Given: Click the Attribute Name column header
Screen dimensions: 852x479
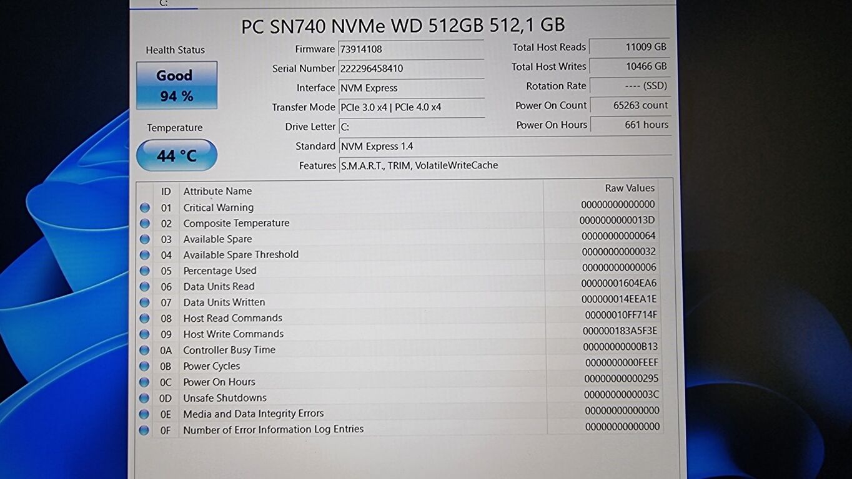Looking at the screenshot, I should [217, 191].
